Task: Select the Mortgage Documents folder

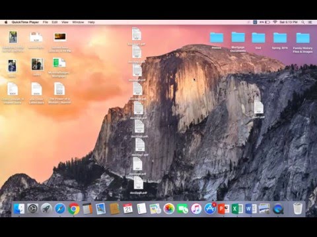Action: click(x=238, y=41)
